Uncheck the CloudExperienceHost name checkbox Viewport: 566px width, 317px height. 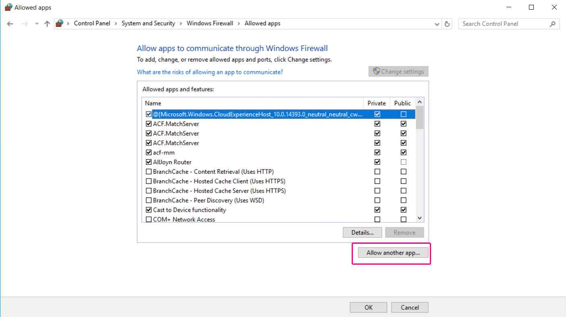click(x=149, y=114)
